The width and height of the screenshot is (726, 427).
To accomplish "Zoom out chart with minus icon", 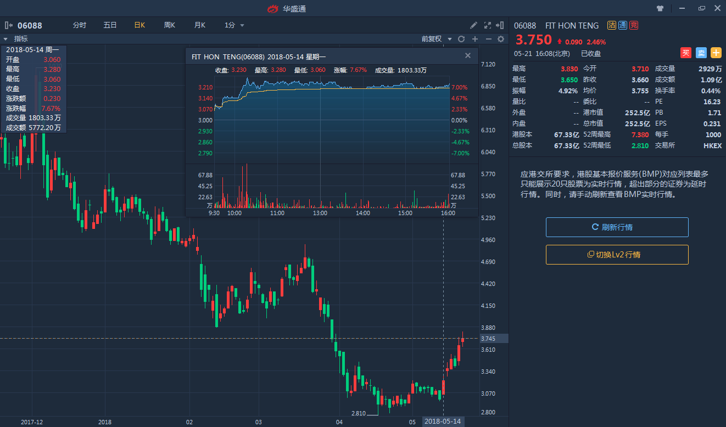I will [x=488, y=39].
